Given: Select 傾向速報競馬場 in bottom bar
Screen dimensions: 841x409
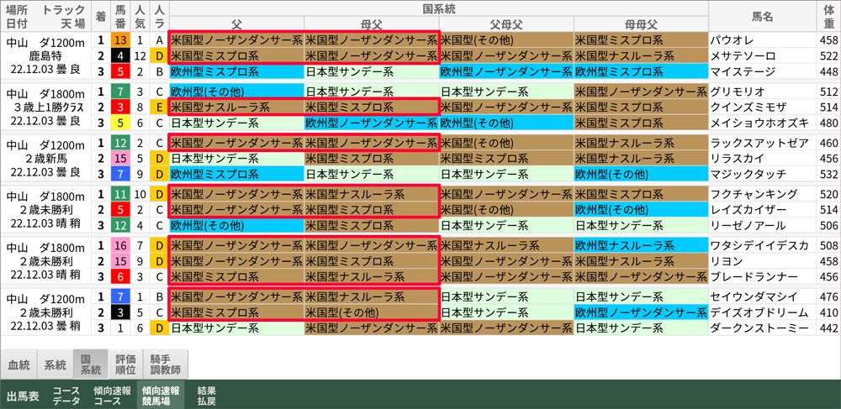Looking at the screenshot, I should 160,396.
